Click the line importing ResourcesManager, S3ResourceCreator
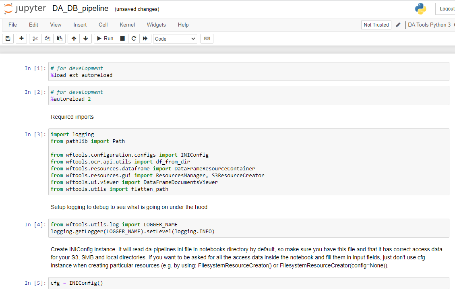 (x=157, y=176)
